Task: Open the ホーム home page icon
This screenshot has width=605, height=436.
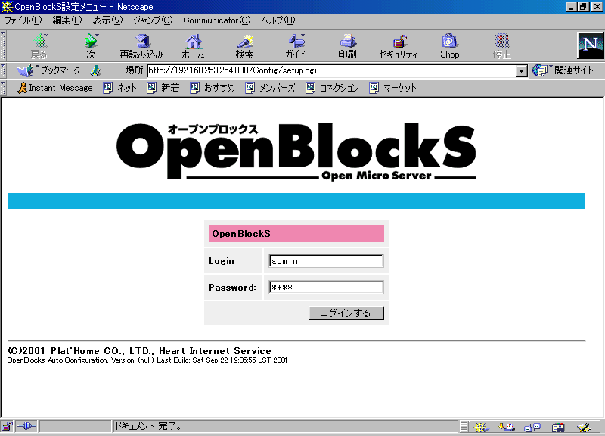Action: coord(193,45)
